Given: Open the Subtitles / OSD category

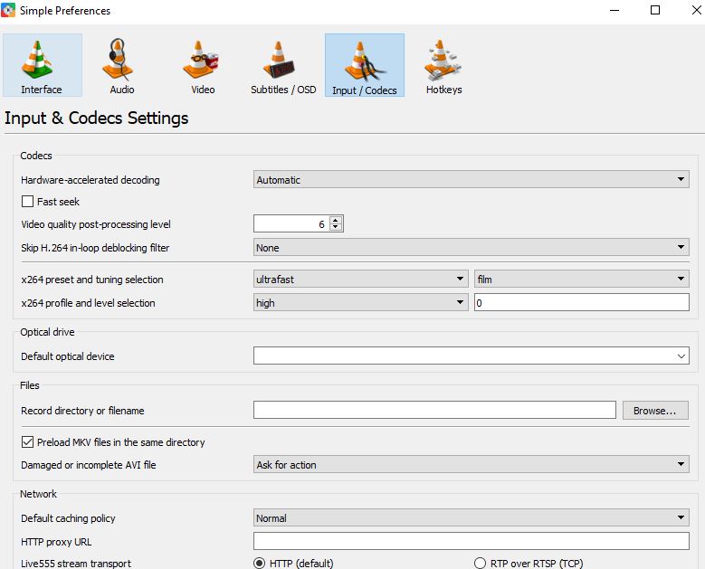Looking at the screenshot, I should [283, 65].
